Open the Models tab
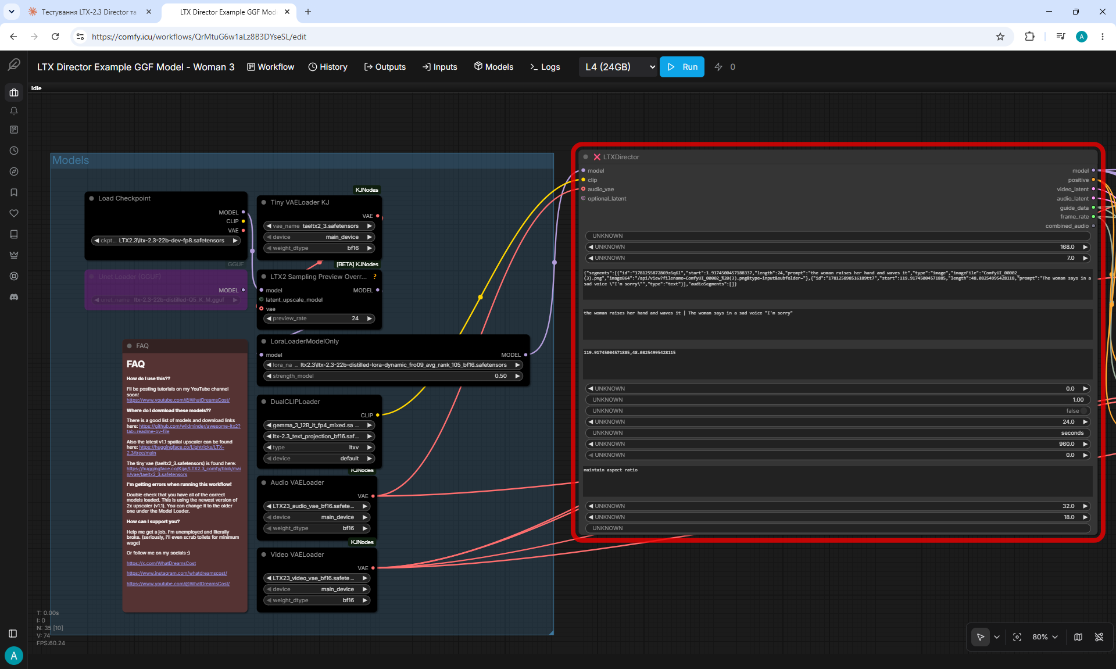Viewport: 1116px width, 669px height. tap(493, 67)
